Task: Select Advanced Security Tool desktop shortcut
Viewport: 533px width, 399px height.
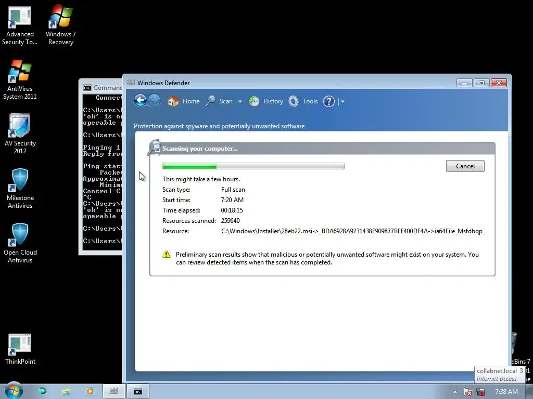Action: click(x=20, y=26)
